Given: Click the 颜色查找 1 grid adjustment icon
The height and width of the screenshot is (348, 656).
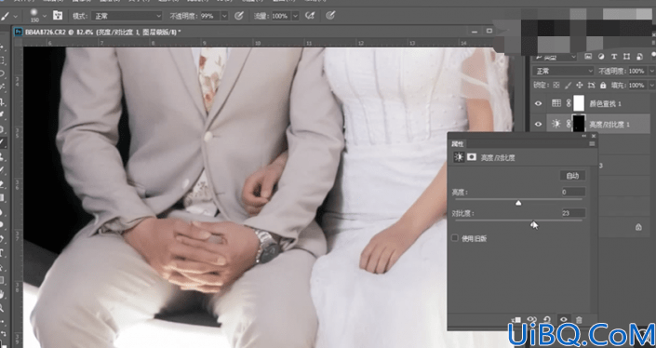Looking at the screenshot, I should [556, 103].
